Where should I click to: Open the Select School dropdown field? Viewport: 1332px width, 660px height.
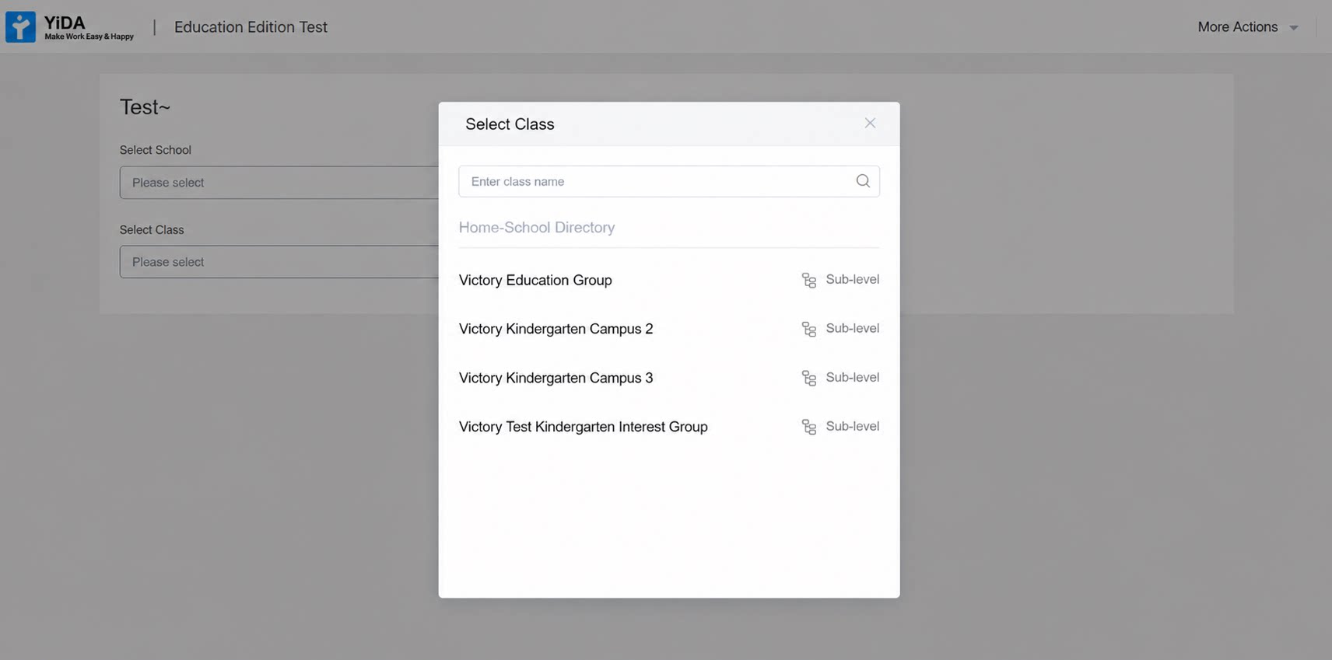point(279,183)
